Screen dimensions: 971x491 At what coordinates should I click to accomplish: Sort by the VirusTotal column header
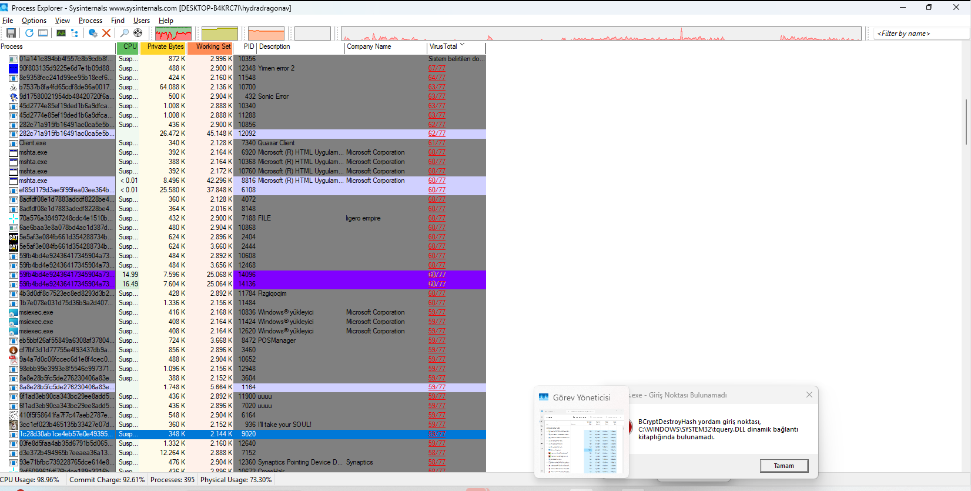(x=456, y=47)
